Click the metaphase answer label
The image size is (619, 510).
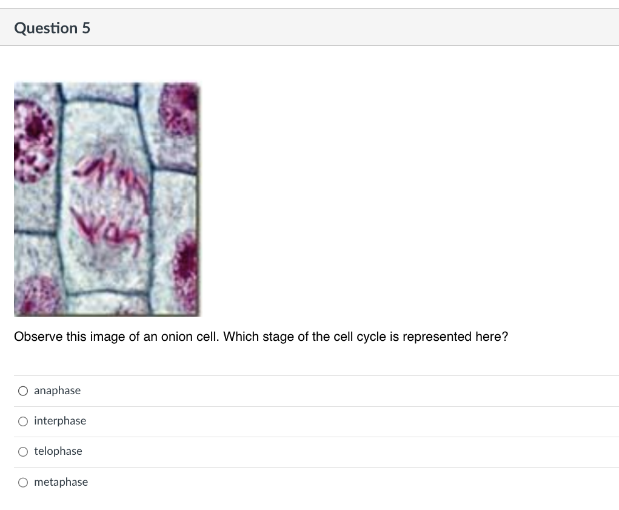pyautogui.click(x=61, y=482)
